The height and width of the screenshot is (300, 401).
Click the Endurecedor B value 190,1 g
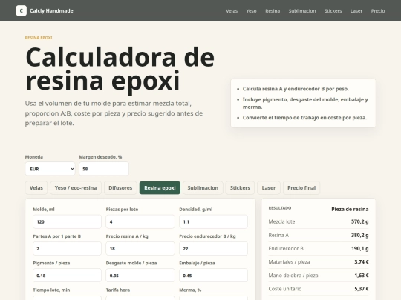(x=360, y=248)
